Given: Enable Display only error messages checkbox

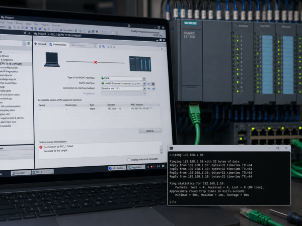Looking at the screenshot, I should click(x=129, y=160).
